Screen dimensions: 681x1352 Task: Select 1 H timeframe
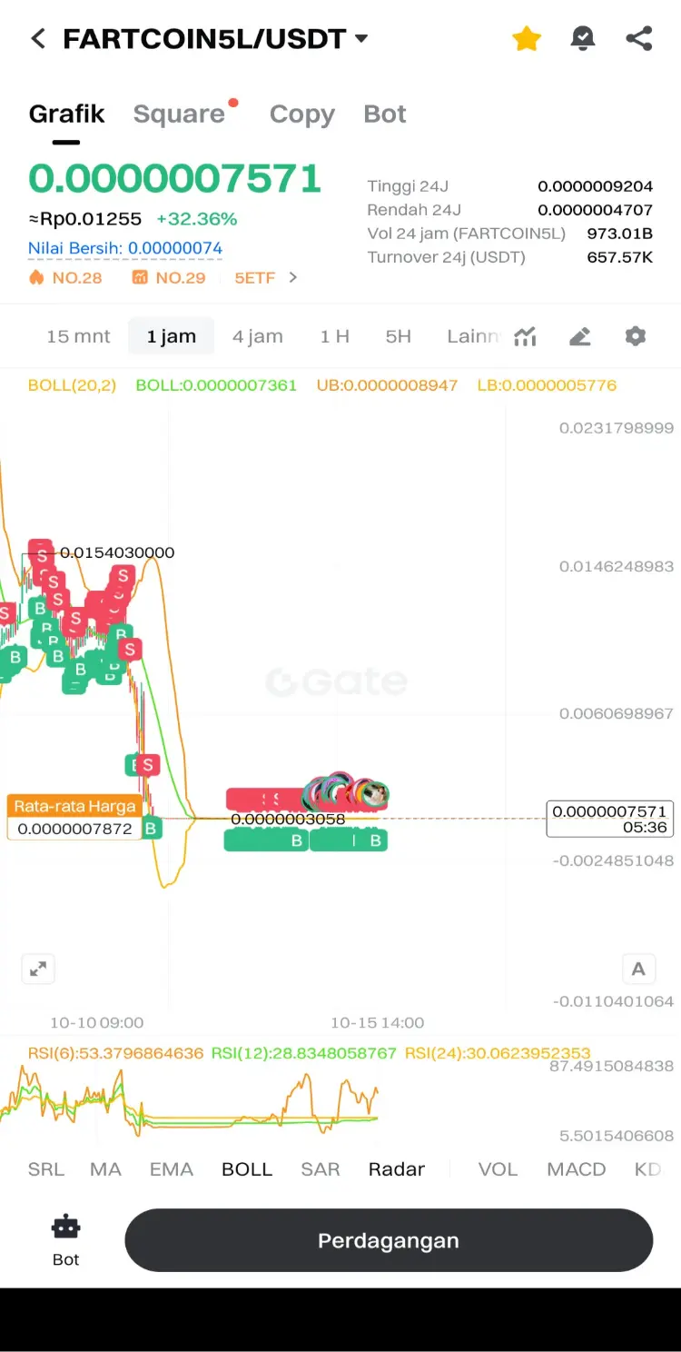(334, 336)
